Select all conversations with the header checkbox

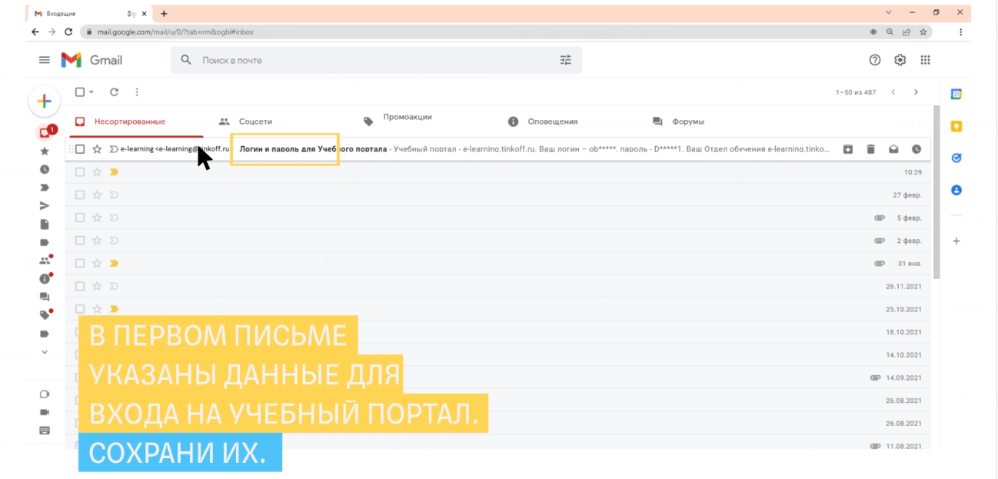click(x=79, y=91)
